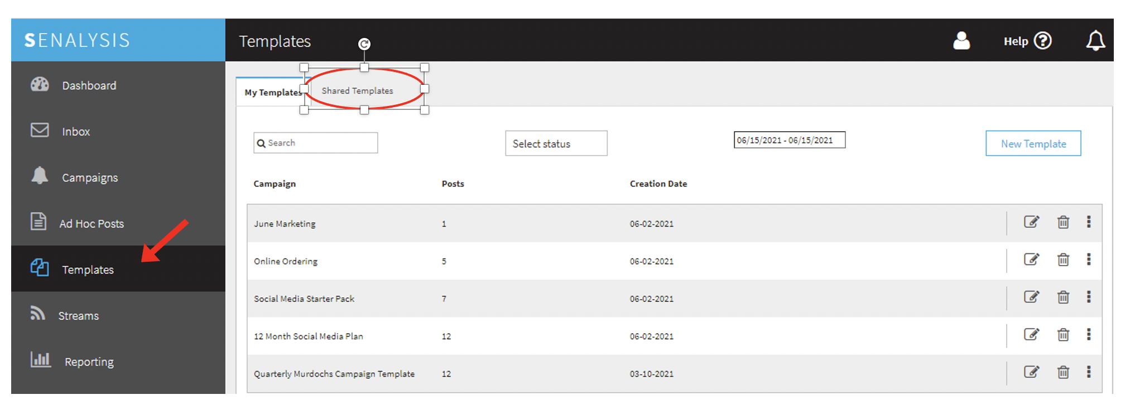Edit the 12 Month Social Media Plan
Screen dimensions: 1135x414
[x=1031, y=334]
